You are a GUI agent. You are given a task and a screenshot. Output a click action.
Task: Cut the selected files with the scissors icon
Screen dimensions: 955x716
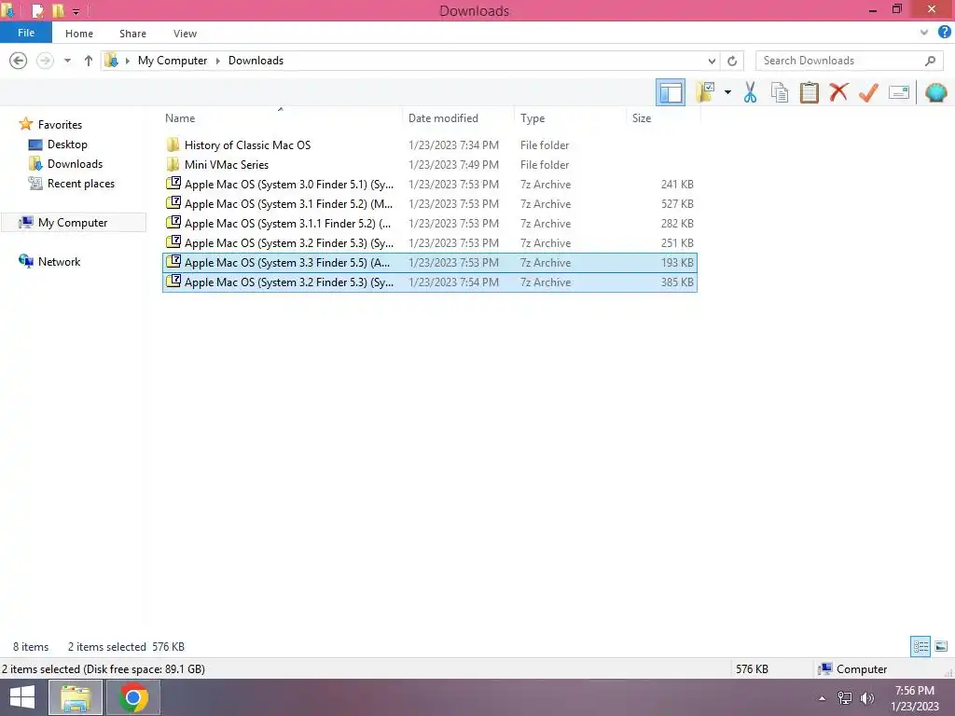(750, 92)
